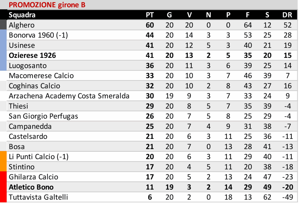Click Arzachena Academy Costa Smeralda
The image size is (299, 204).
click(69, 96)
